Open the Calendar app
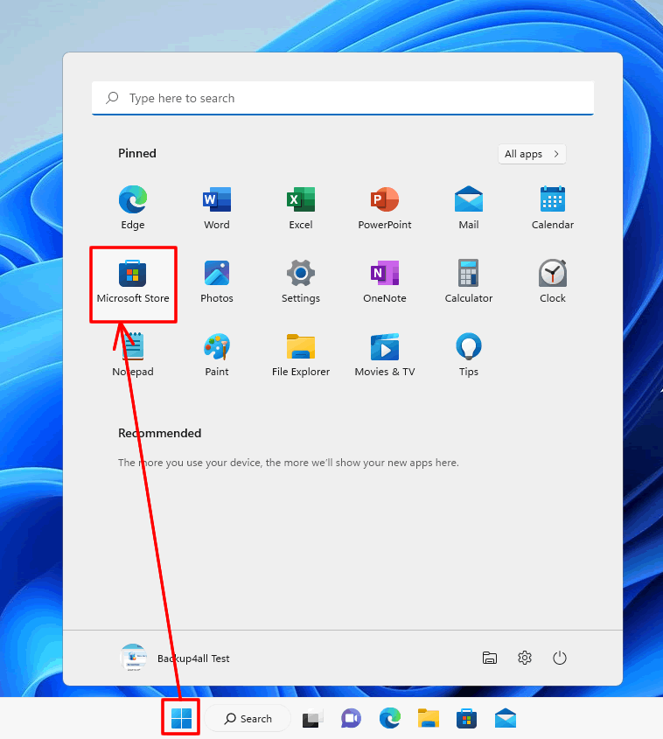663x739 pixels. 552,207
